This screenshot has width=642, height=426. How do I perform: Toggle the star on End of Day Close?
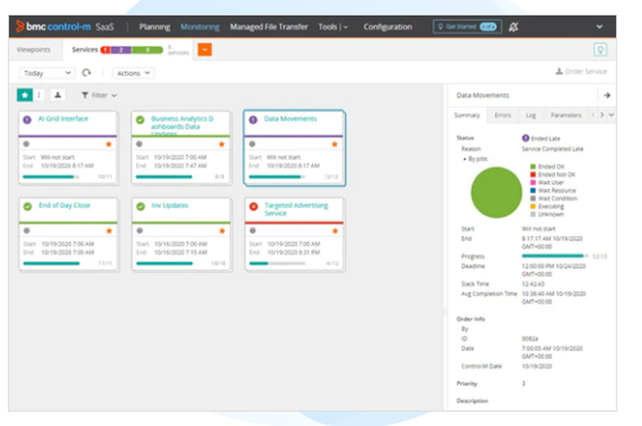[108, 232]
